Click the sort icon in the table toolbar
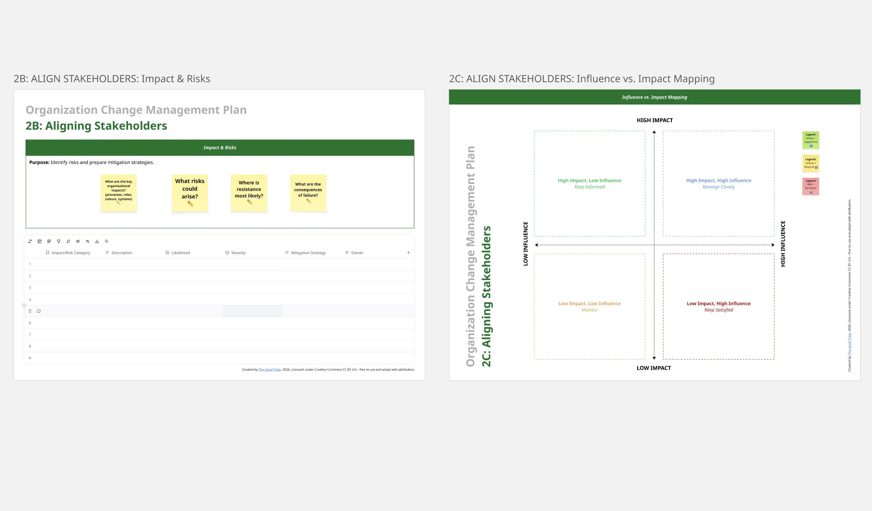The image size is (872, 511). (x=68, y=241)
